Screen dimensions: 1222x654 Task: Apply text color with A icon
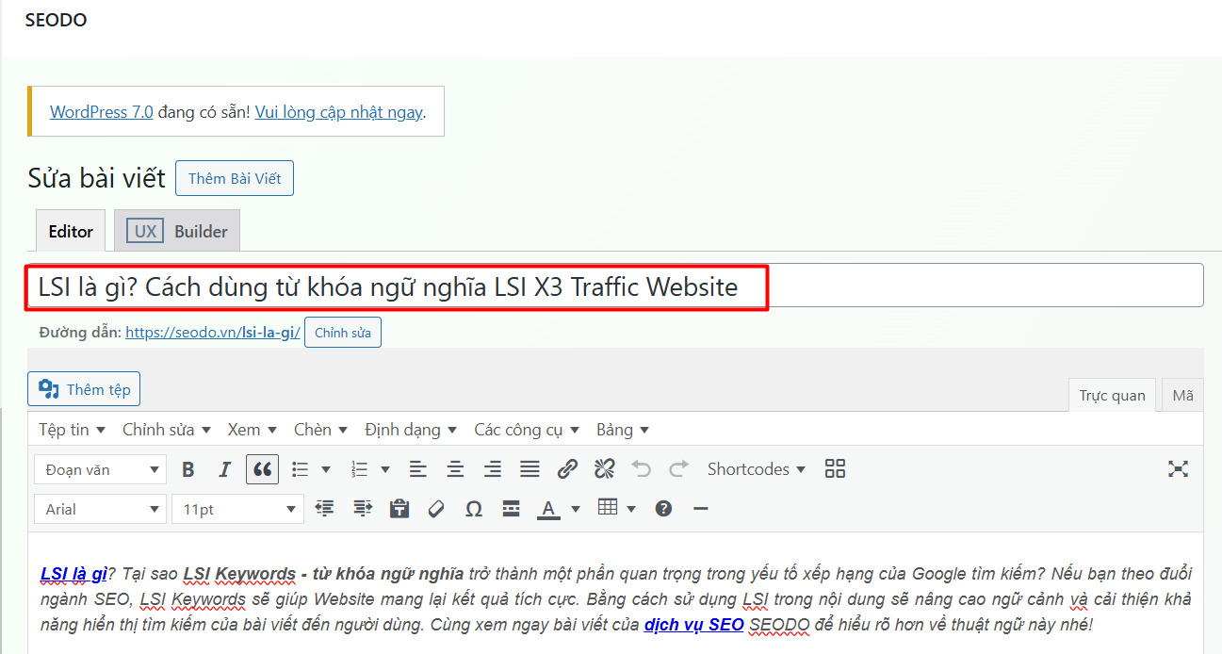(x=548, y=509)
